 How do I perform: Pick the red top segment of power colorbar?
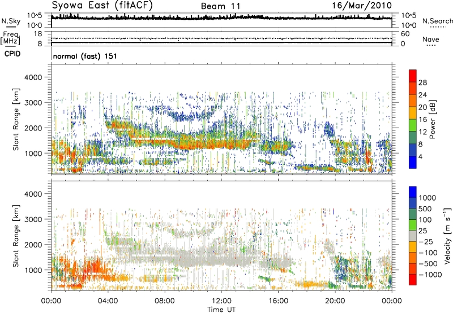tap(413, 76)
